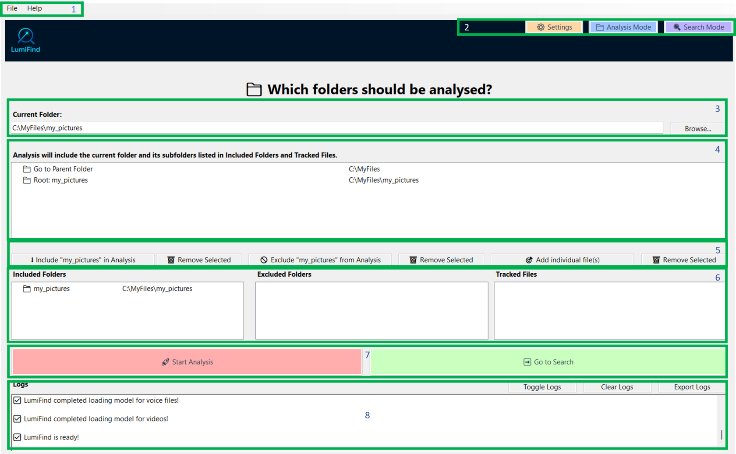Click the C:\MyFiles path text
The height and width of the screenshot is (454, 736).
364,169
